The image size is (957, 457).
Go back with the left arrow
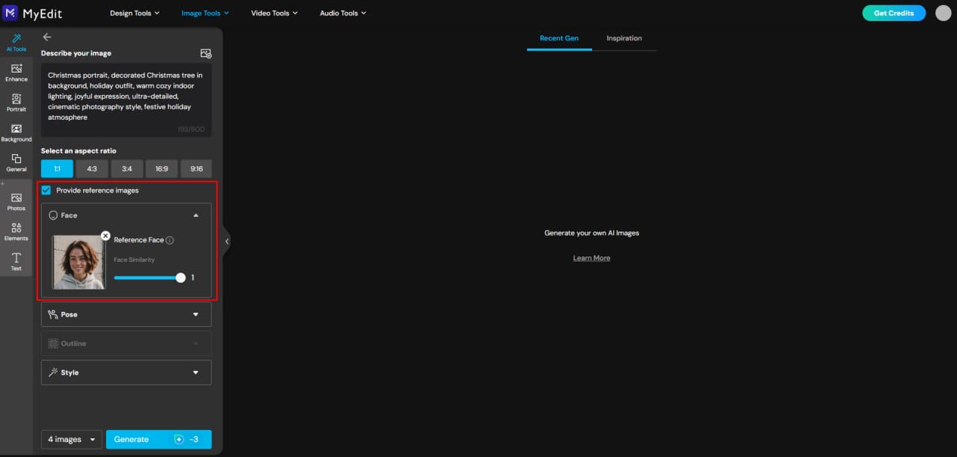47,37
